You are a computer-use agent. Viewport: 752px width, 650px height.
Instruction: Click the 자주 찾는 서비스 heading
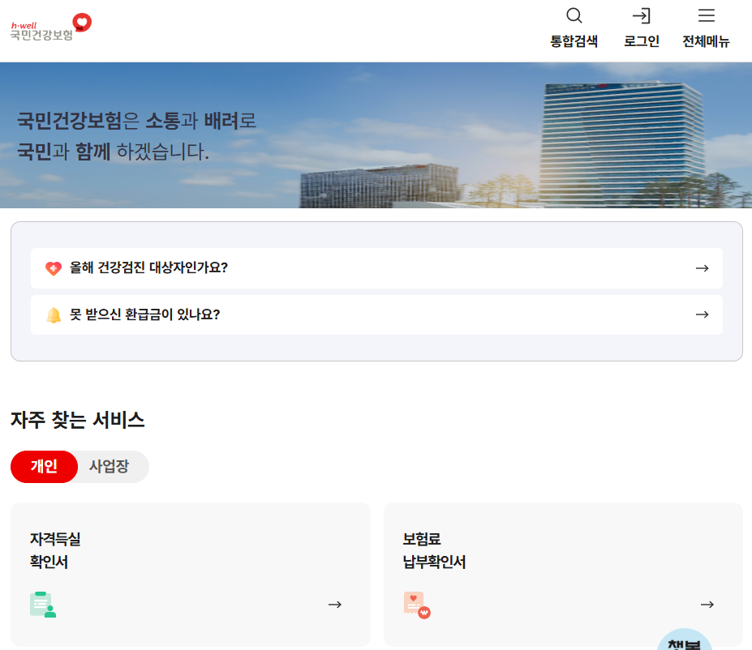(77, 420)
